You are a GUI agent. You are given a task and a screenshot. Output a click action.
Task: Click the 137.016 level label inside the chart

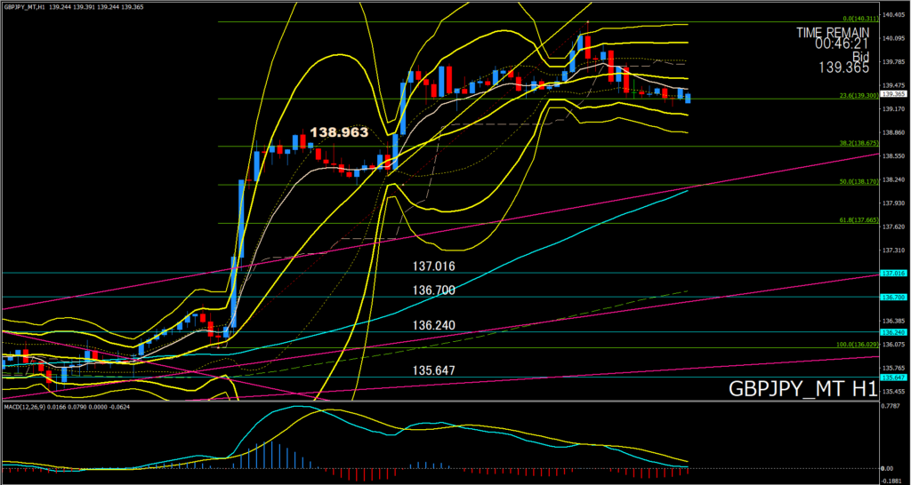[434, 266]
